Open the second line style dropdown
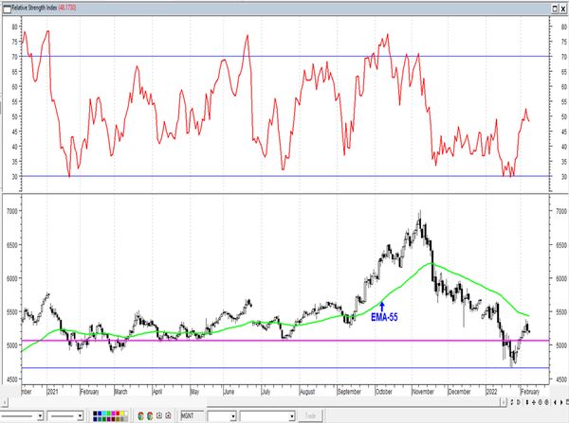569x423 pixels. point(83,415)
